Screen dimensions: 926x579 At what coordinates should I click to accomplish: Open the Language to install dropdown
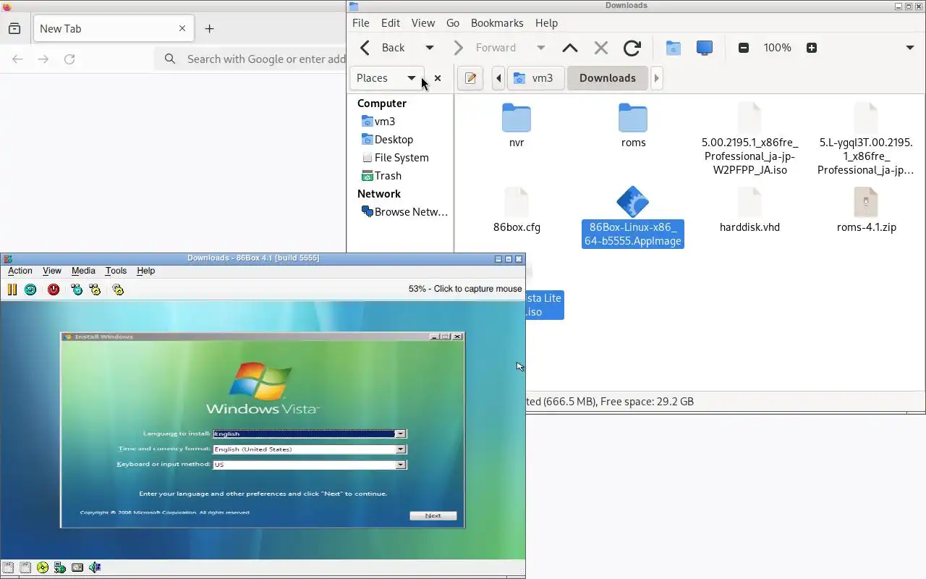399,434
